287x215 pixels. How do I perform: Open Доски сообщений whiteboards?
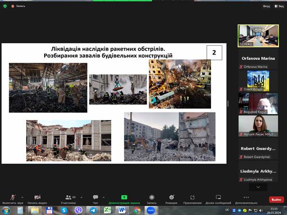click(x=218, y=197)
